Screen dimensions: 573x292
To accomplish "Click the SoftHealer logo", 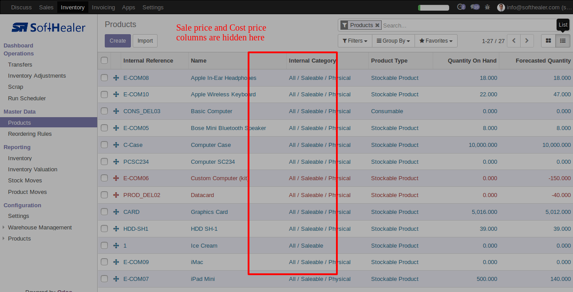I will click(48, 28).
